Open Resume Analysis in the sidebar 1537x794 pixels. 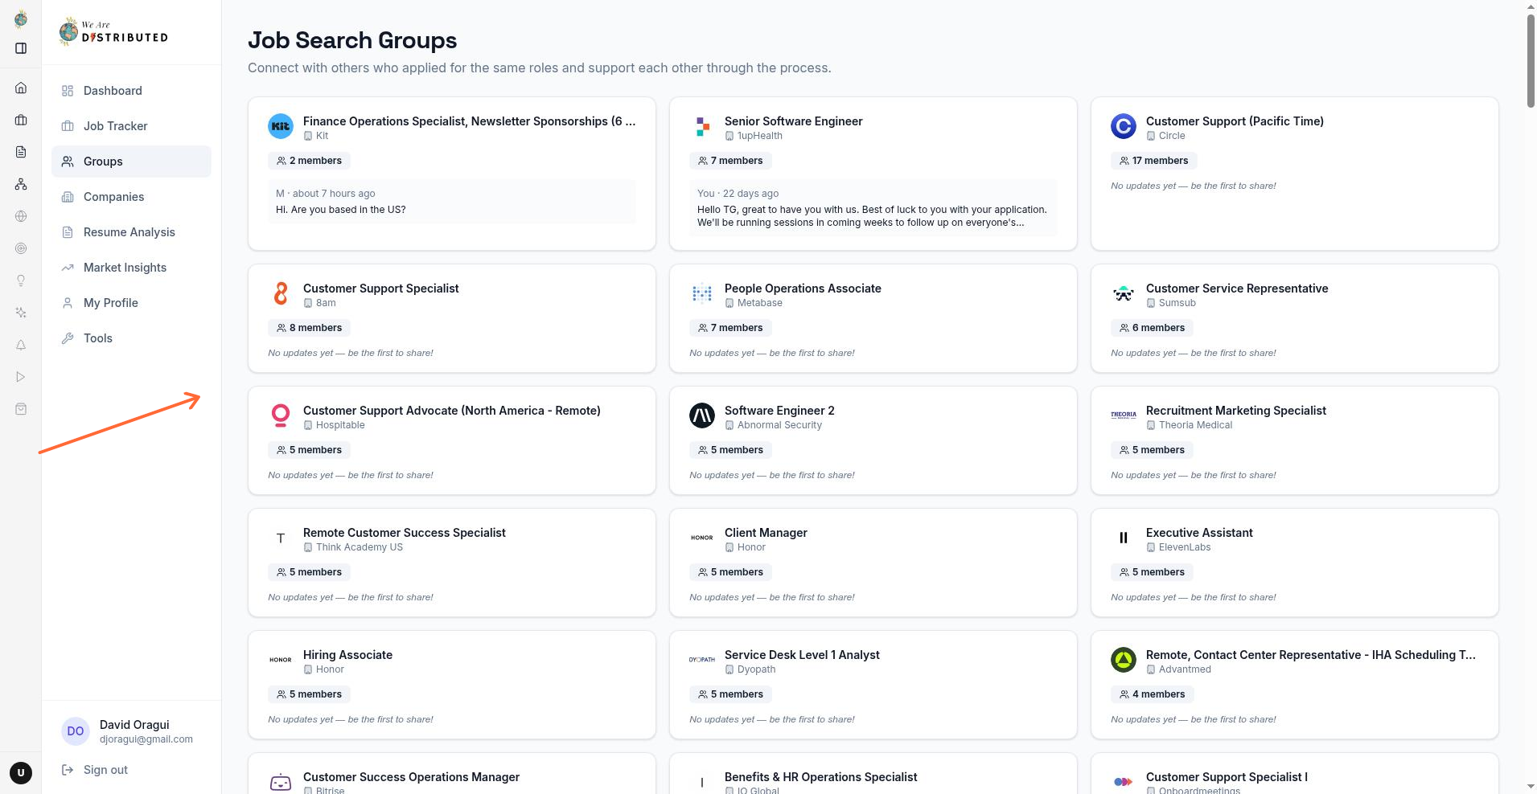pos(131,232)
